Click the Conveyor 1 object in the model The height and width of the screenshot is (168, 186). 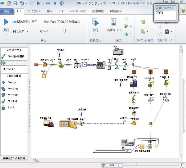(x=85, y=64)
